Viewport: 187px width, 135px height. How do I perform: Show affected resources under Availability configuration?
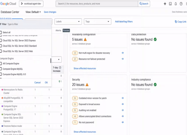coord(85,69)
